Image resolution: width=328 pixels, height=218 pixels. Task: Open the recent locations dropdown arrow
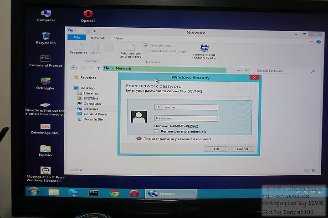(91, 68)
